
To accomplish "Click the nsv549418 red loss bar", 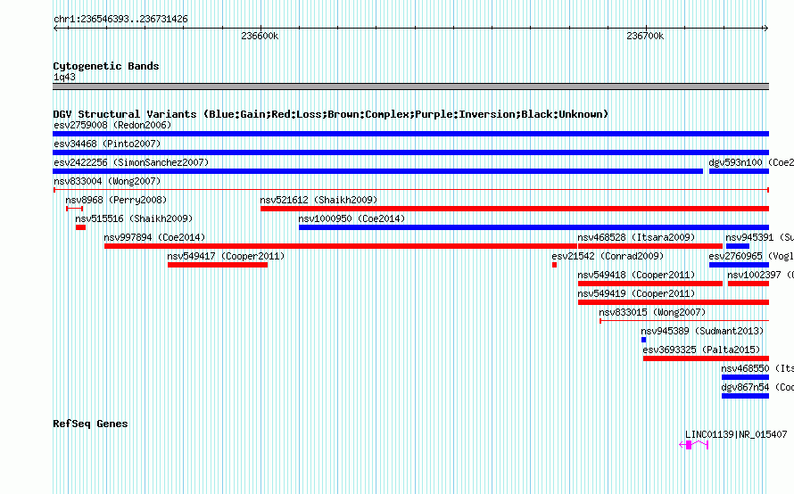I will [x=650, y=284].
